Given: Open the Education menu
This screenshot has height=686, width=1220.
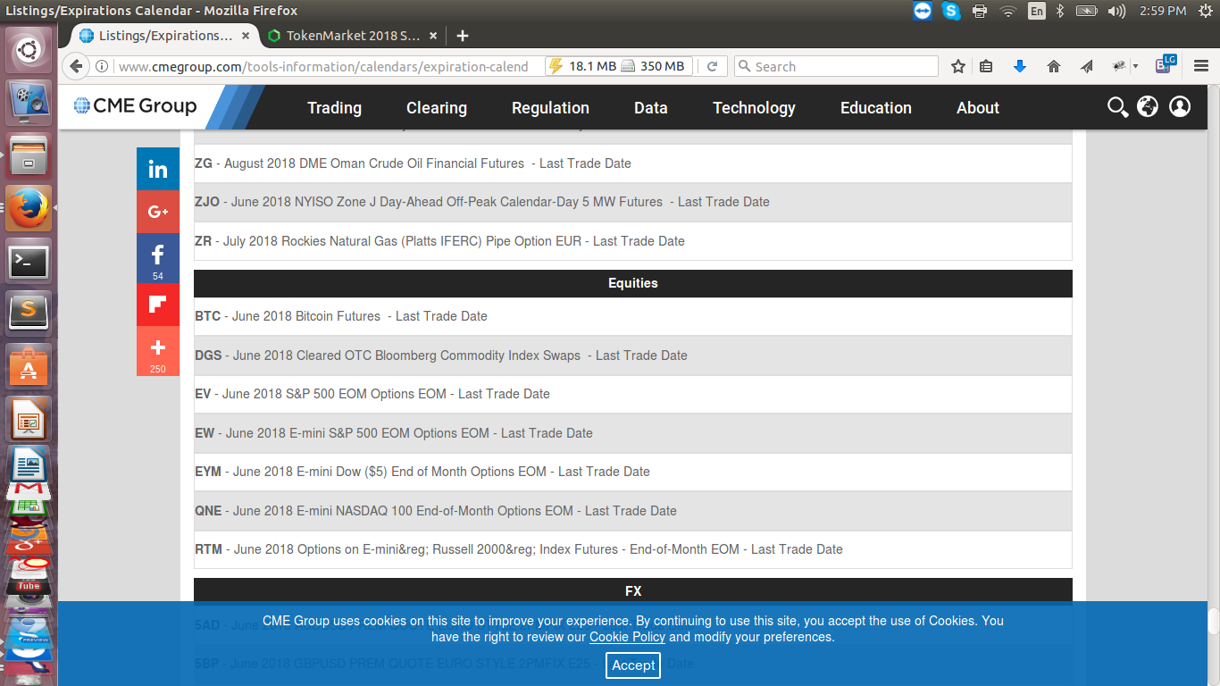Looking at the screenshot, I should 876,107.
